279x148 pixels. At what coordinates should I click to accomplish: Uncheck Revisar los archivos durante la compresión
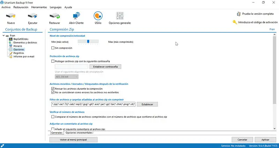pyautogui.click(x=53, y=89)
